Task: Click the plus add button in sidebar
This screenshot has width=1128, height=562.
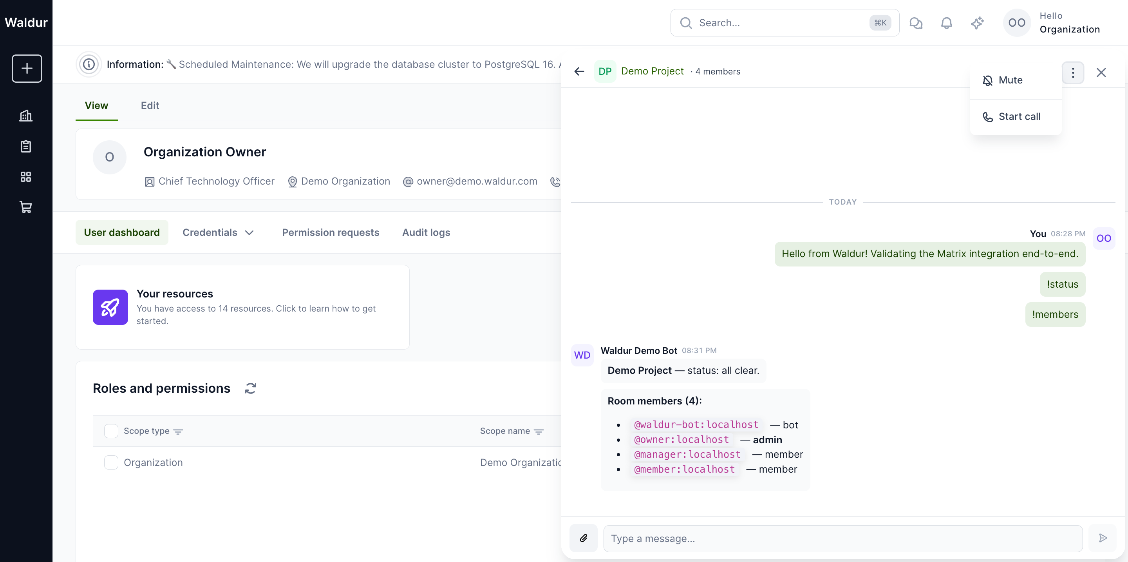Action: (27, 68)
